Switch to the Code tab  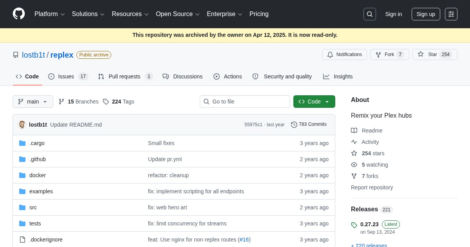pos(27,76)
